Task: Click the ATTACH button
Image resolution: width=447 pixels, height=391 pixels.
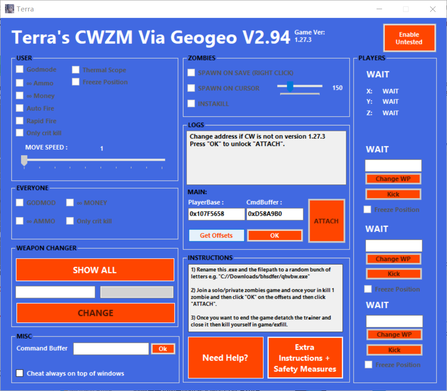Action: (326, 221)
